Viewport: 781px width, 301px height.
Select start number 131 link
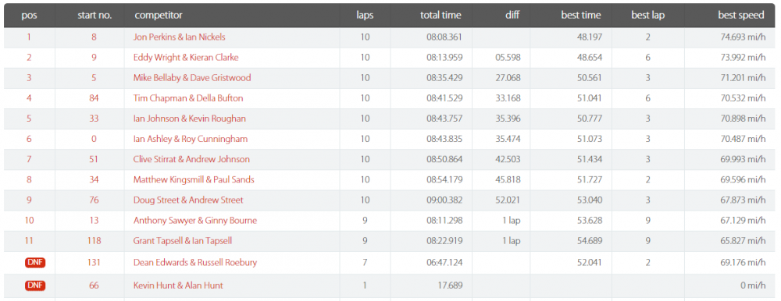pyautogui.click(x=95, y=263)
